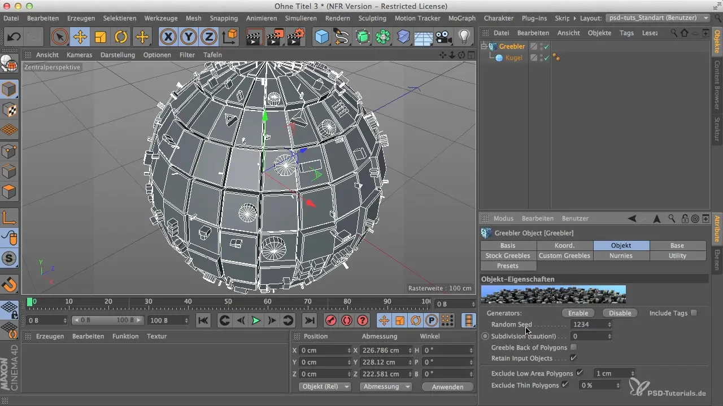Viewport: 723px width, 406px height.
Task: Open the Layout dropdown psd-tuts_Standart
Action: coord(658,18)
